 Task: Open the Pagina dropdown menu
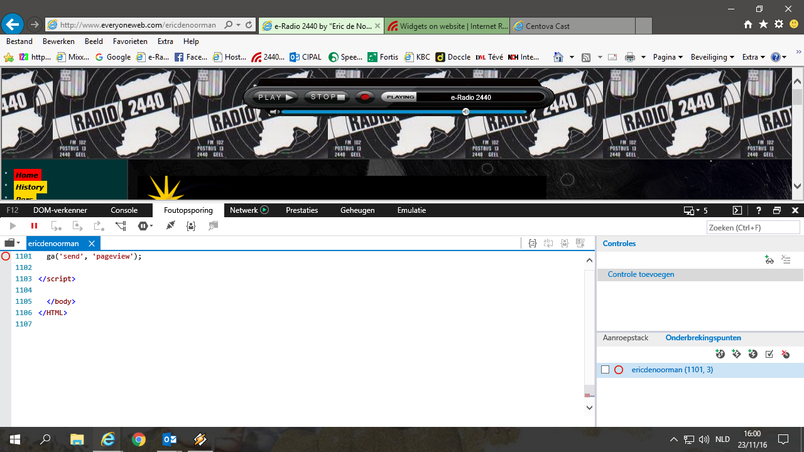pyautogui.click(x=668, y=57)
